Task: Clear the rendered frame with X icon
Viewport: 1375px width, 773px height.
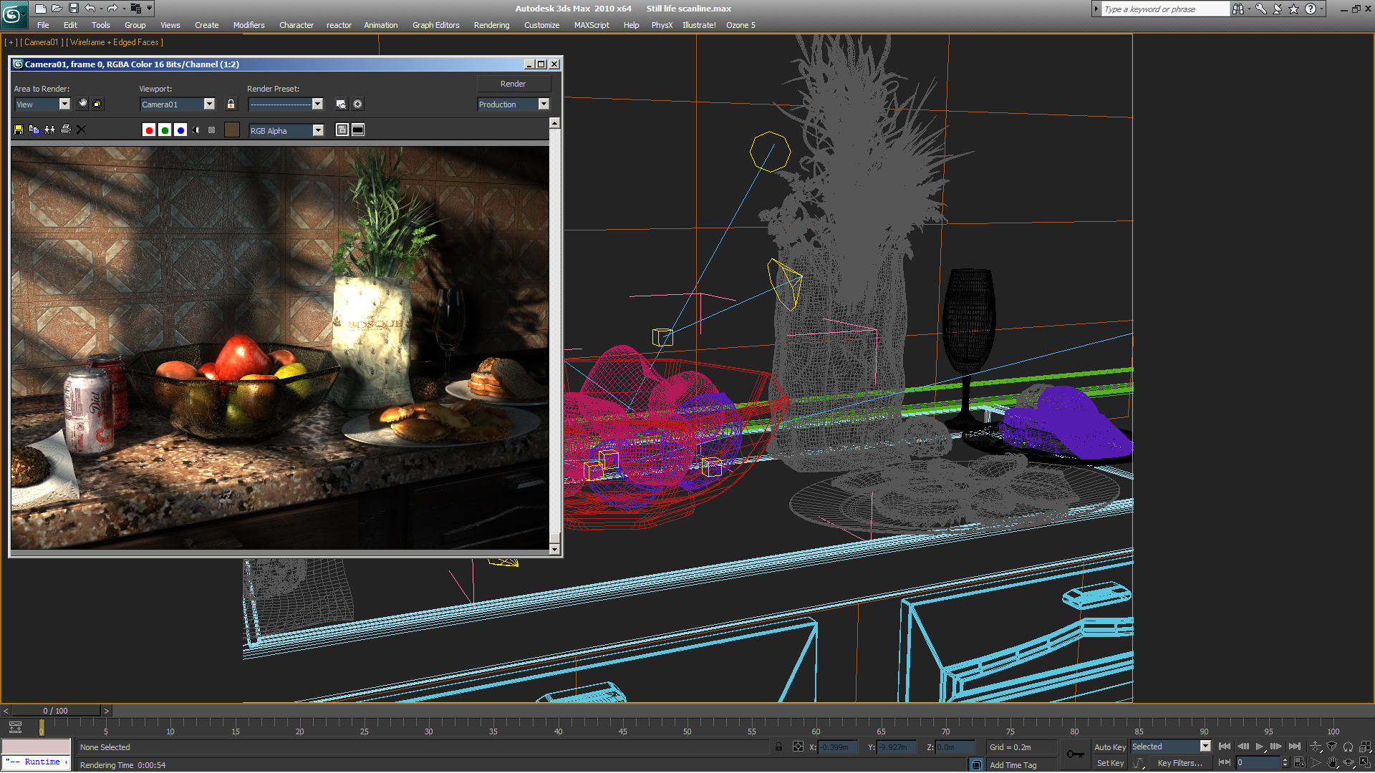Action: [x=81, y=130]
